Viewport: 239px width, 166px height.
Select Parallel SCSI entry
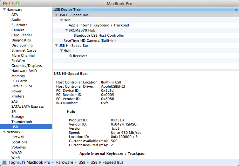[x=22, y=86]
